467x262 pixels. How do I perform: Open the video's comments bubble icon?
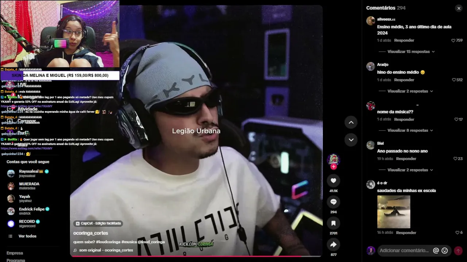point(333,202)
